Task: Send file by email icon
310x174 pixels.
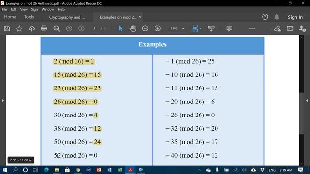Action: click(x=290, y=29)
